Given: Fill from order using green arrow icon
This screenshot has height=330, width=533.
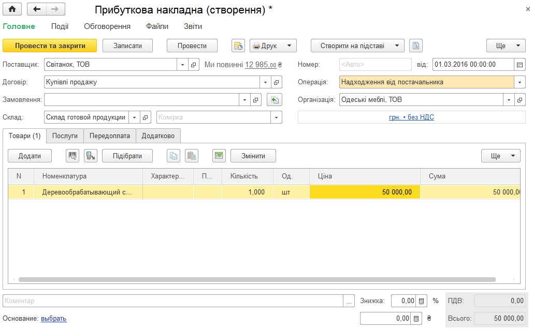Looking at the screenshot, I should click(x=275, y=100).
